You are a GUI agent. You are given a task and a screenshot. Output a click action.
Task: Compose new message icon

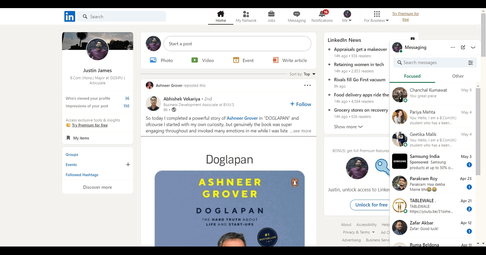463,47
